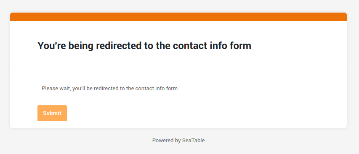Select the redirect heading text
The height and width of the screenshot is (154, 359).
[x=144, y=46]
